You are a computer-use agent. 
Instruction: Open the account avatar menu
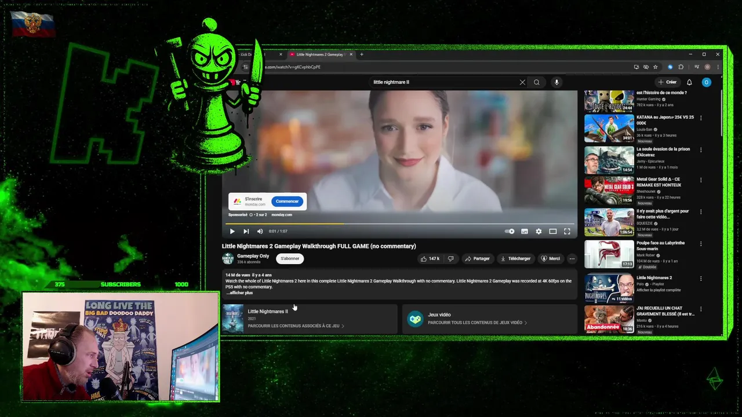[x=706, y=82]
